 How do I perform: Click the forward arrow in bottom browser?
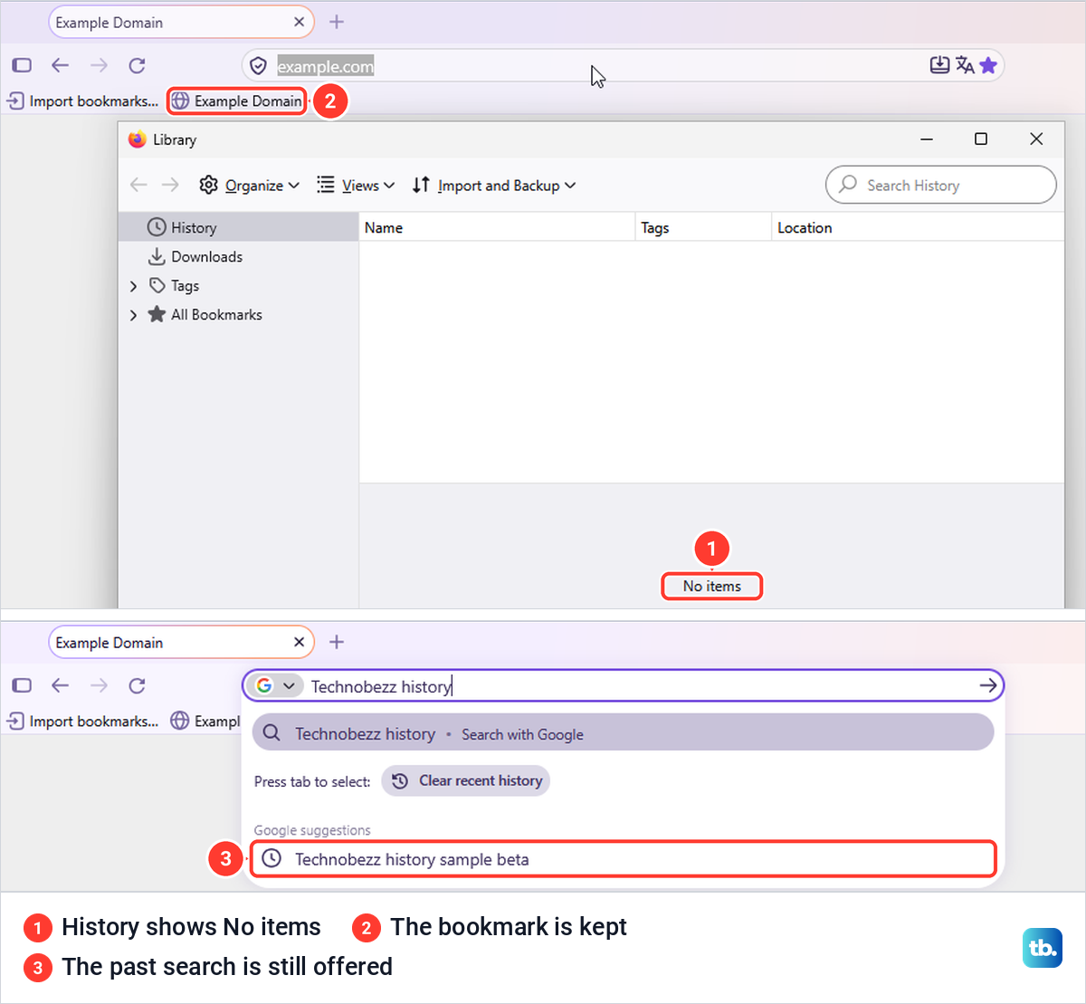(x=99, y=685)
